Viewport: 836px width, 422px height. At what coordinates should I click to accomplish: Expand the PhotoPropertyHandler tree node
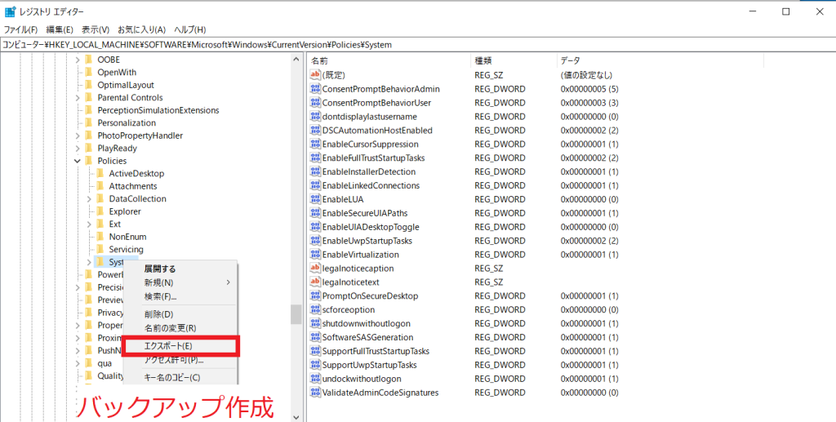point(78,135)
